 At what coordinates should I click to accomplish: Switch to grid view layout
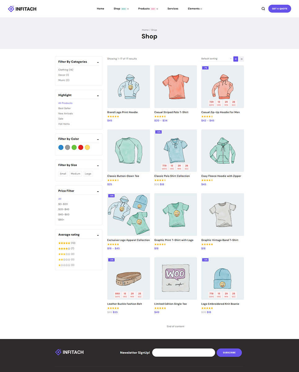[x=235, y=59]
